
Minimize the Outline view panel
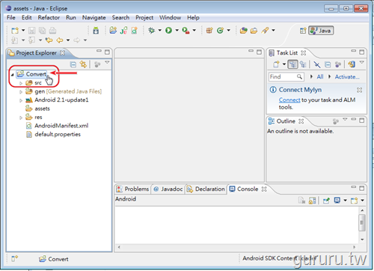354,120
